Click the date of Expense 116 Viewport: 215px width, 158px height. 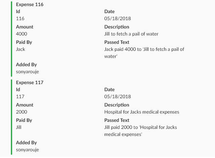(117, 18)
